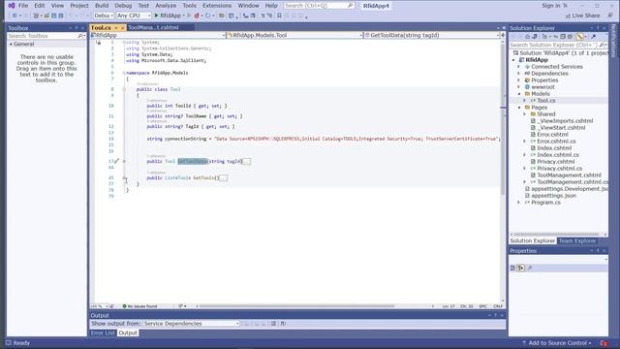
Task: Expand the collapsed GetToolData method
Action: (x=124, y=162)
